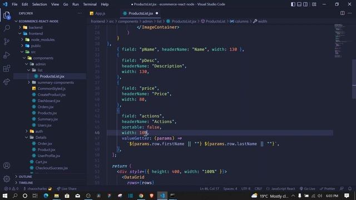
Task: Collapse ECOMMERCE-REACT-NODE root folder
Action: [x=38, y=21]
